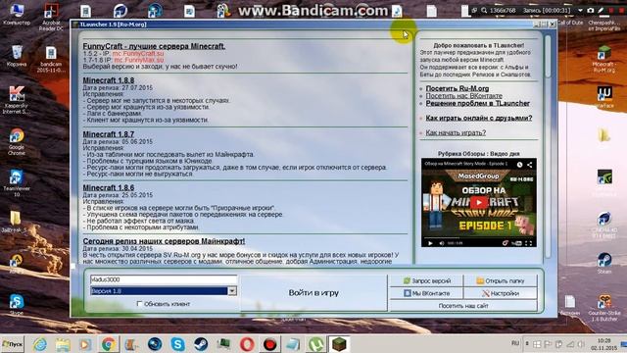Open Counter-Strike 1.6 Butcher desktop icon
The width and height of the screenshot is (627, 353).
[604, 308]
